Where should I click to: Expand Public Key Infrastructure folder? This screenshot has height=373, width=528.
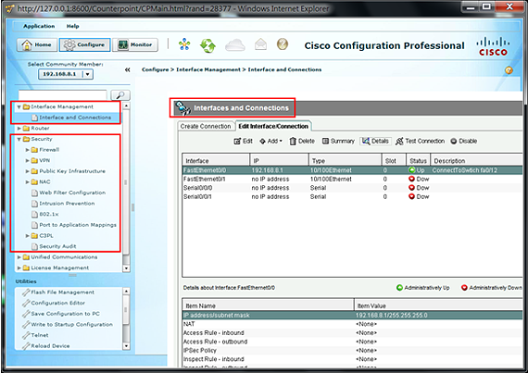[x=27, y=171]
